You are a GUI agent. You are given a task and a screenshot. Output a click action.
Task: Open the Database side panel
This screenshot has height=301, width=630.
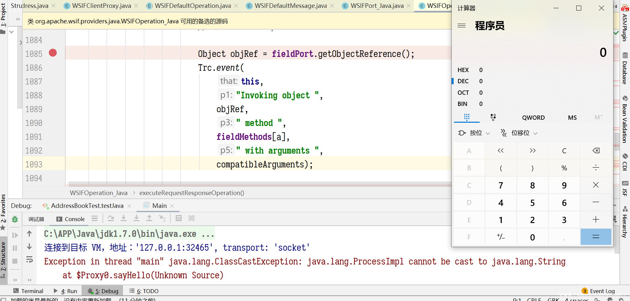pyautogui.click(x=625, y=69)
